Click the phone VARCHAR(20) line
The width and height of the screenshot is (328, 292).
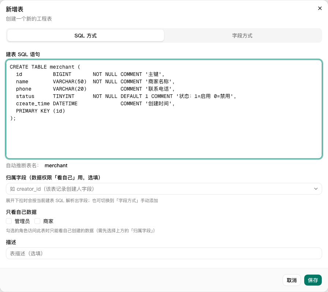95,89
